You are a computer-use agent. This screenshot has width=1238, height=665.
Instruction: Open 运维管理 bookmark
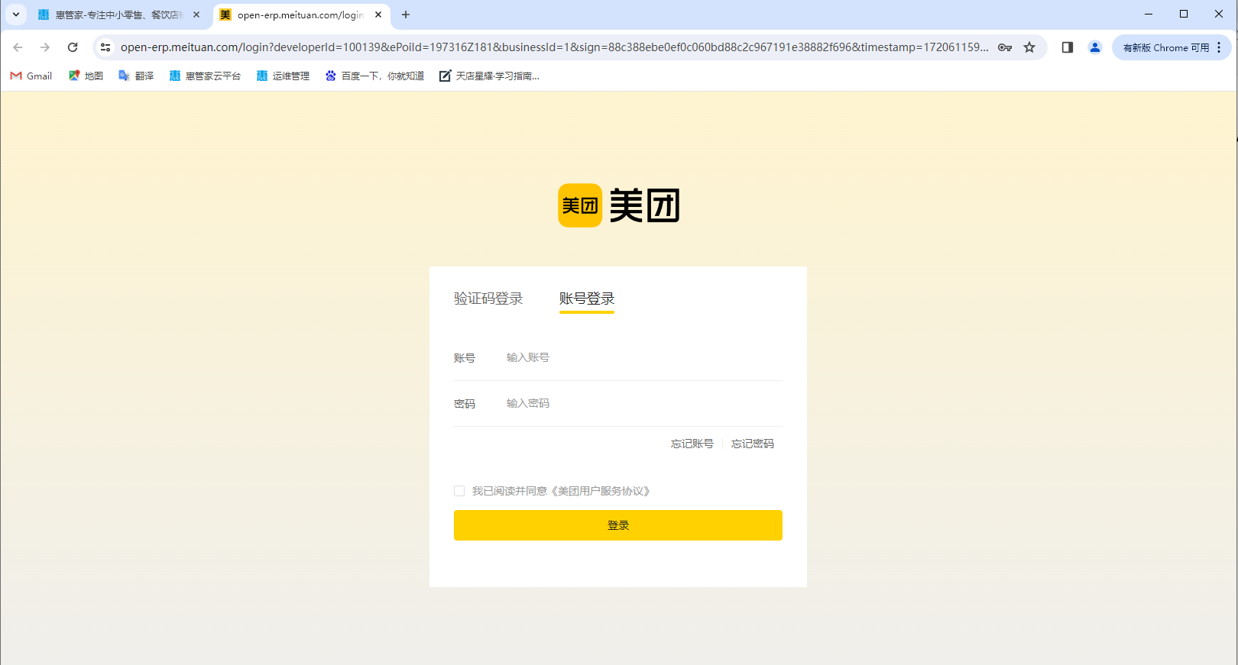pyautogui.click(x=283, y=76)
